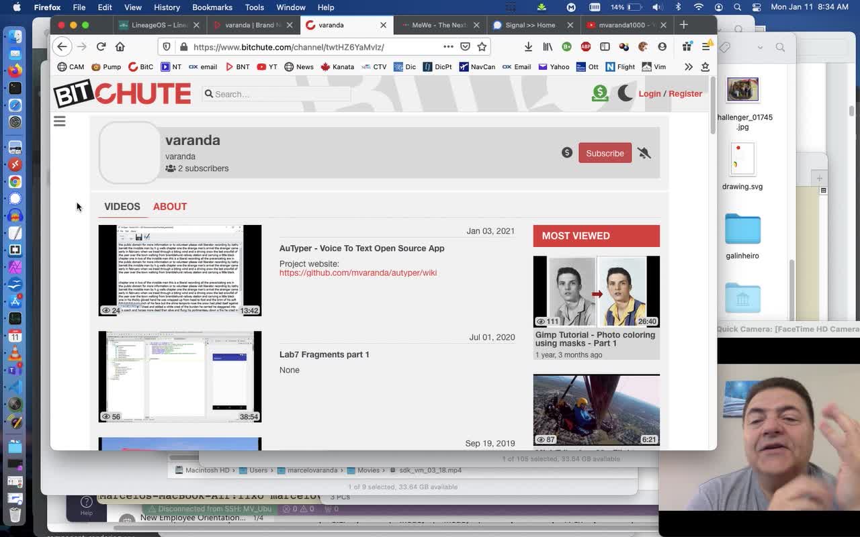The image size is (860, 537).
Task: Click the Register link
Action: click(x=685, y=93)
